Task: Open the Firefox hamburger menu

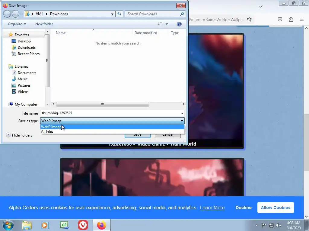Action: [x=302, y=19]
